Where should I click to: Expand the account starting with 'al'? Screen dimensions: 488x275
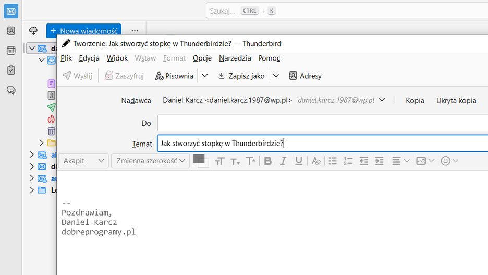[32, 154]
